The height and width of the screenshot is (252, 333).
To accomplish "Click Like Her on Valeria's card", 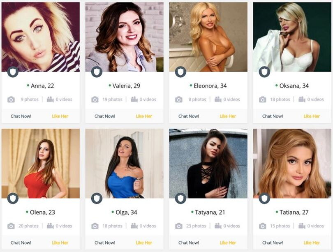I will (x=144, y=116).
